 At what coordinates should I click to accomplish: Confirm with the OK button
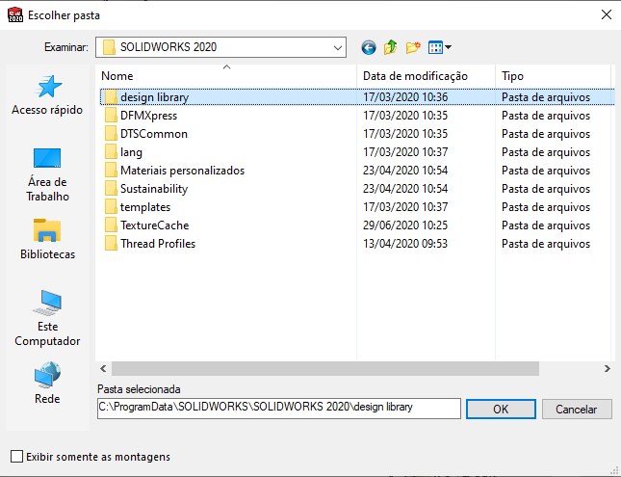point(501,409)
